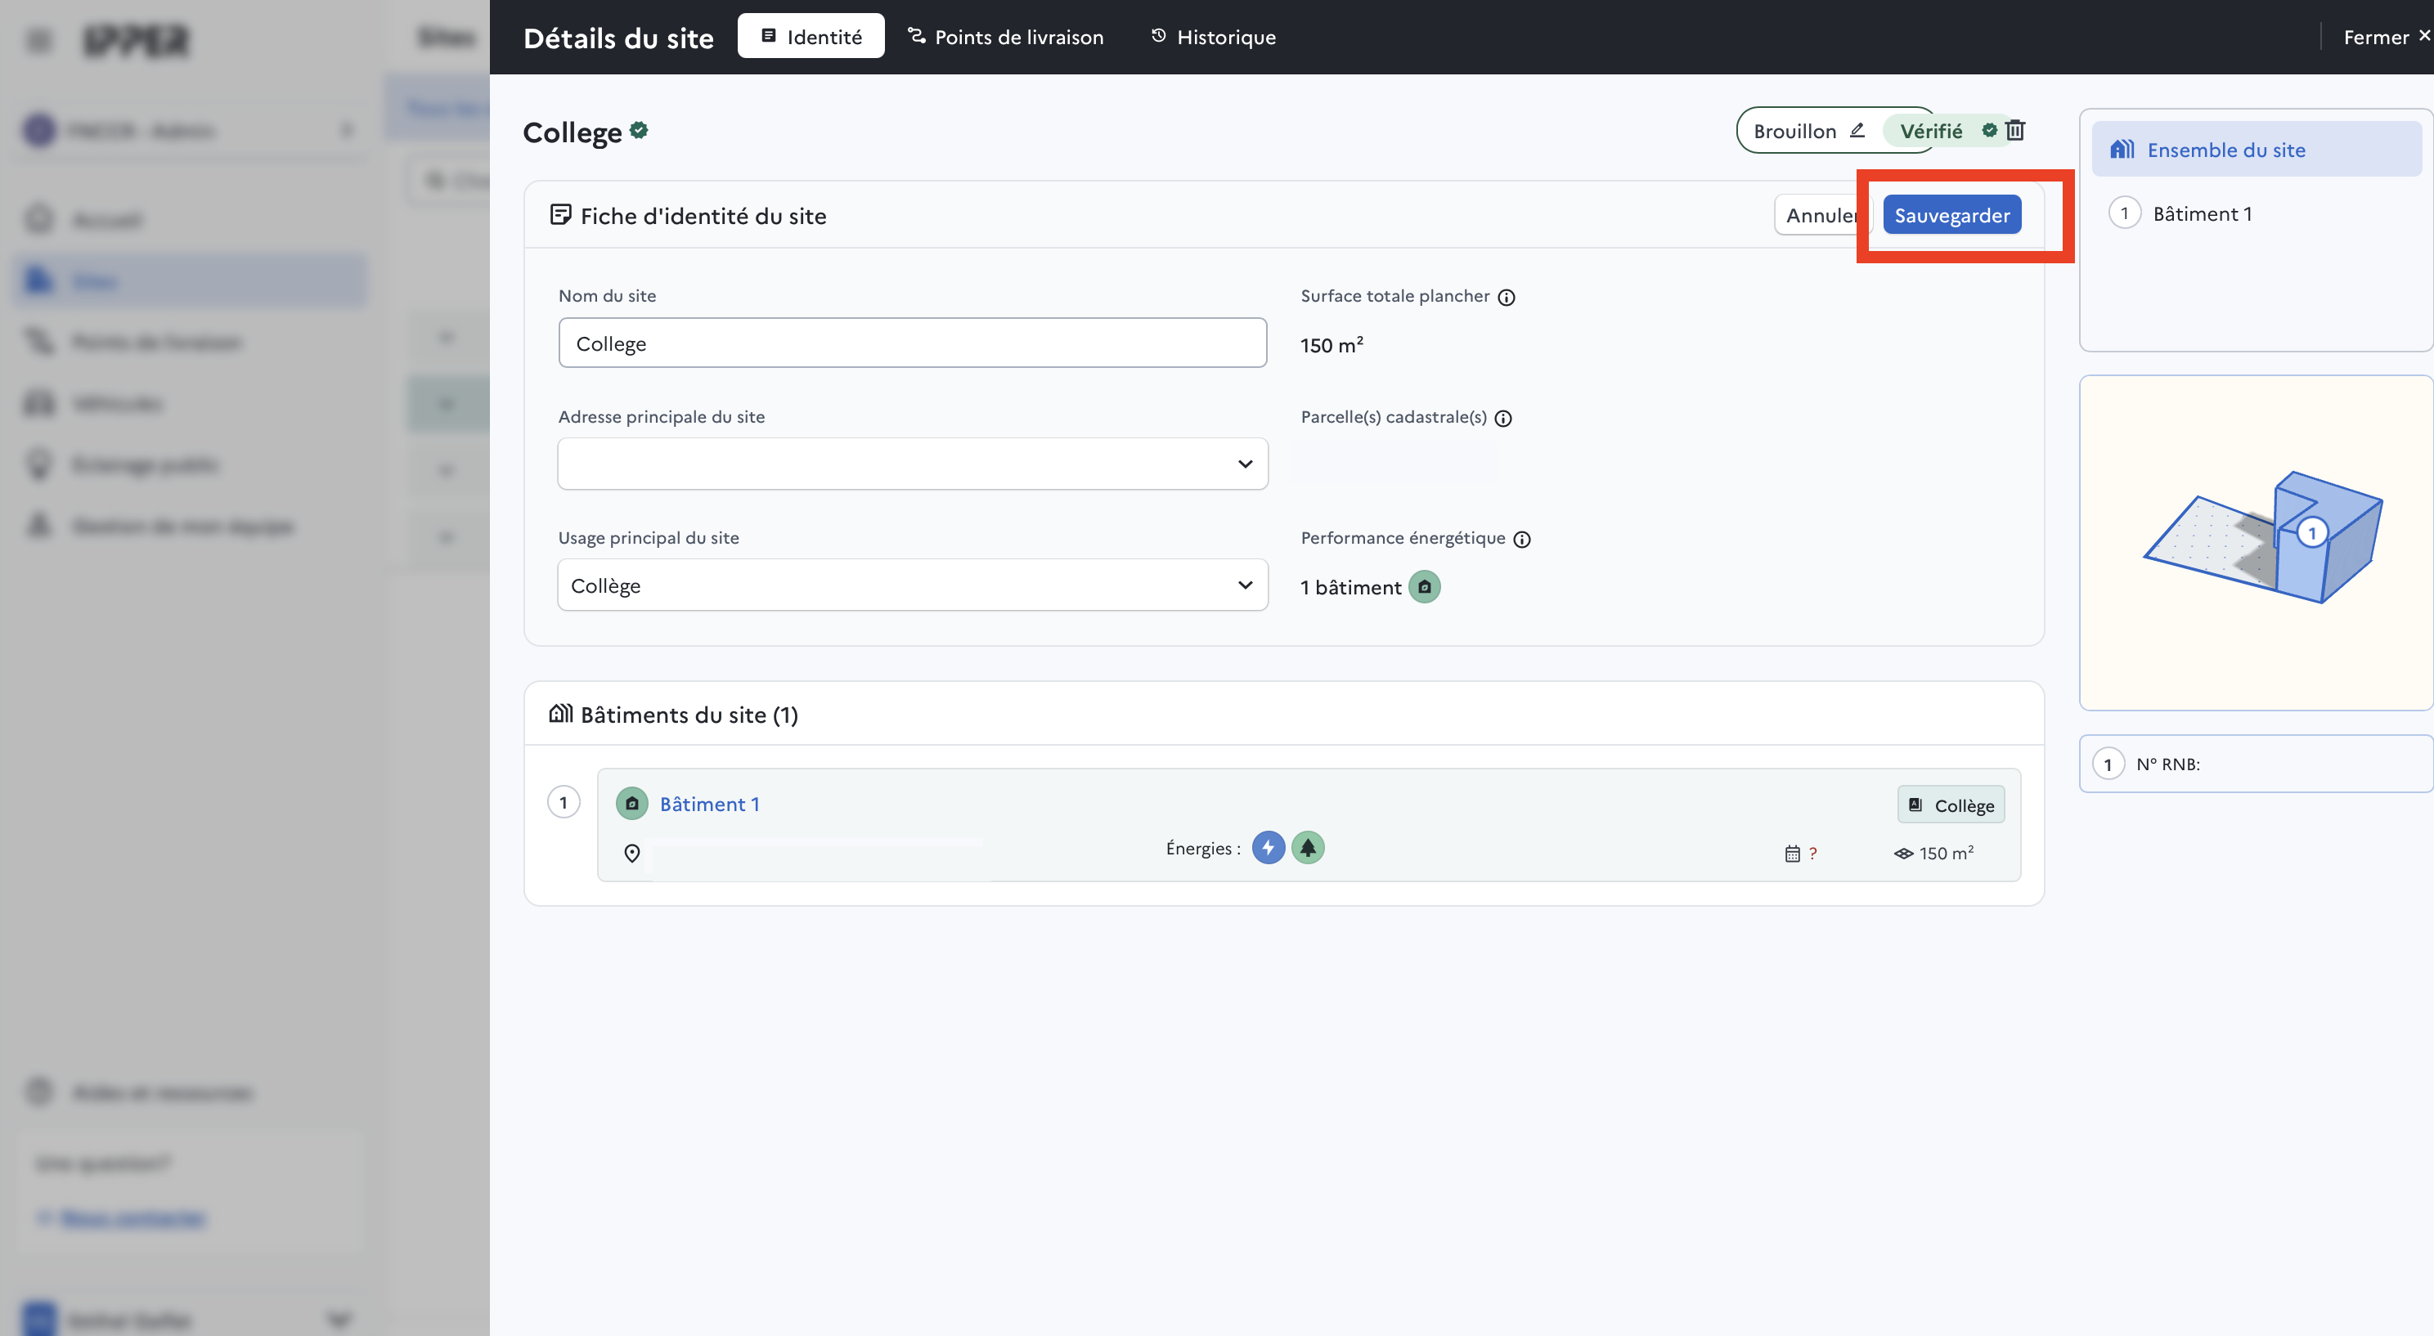The height and width of the screenshot is (1336, 2434).
Task: Delete the site with the trash icon
Action: 2015,130
